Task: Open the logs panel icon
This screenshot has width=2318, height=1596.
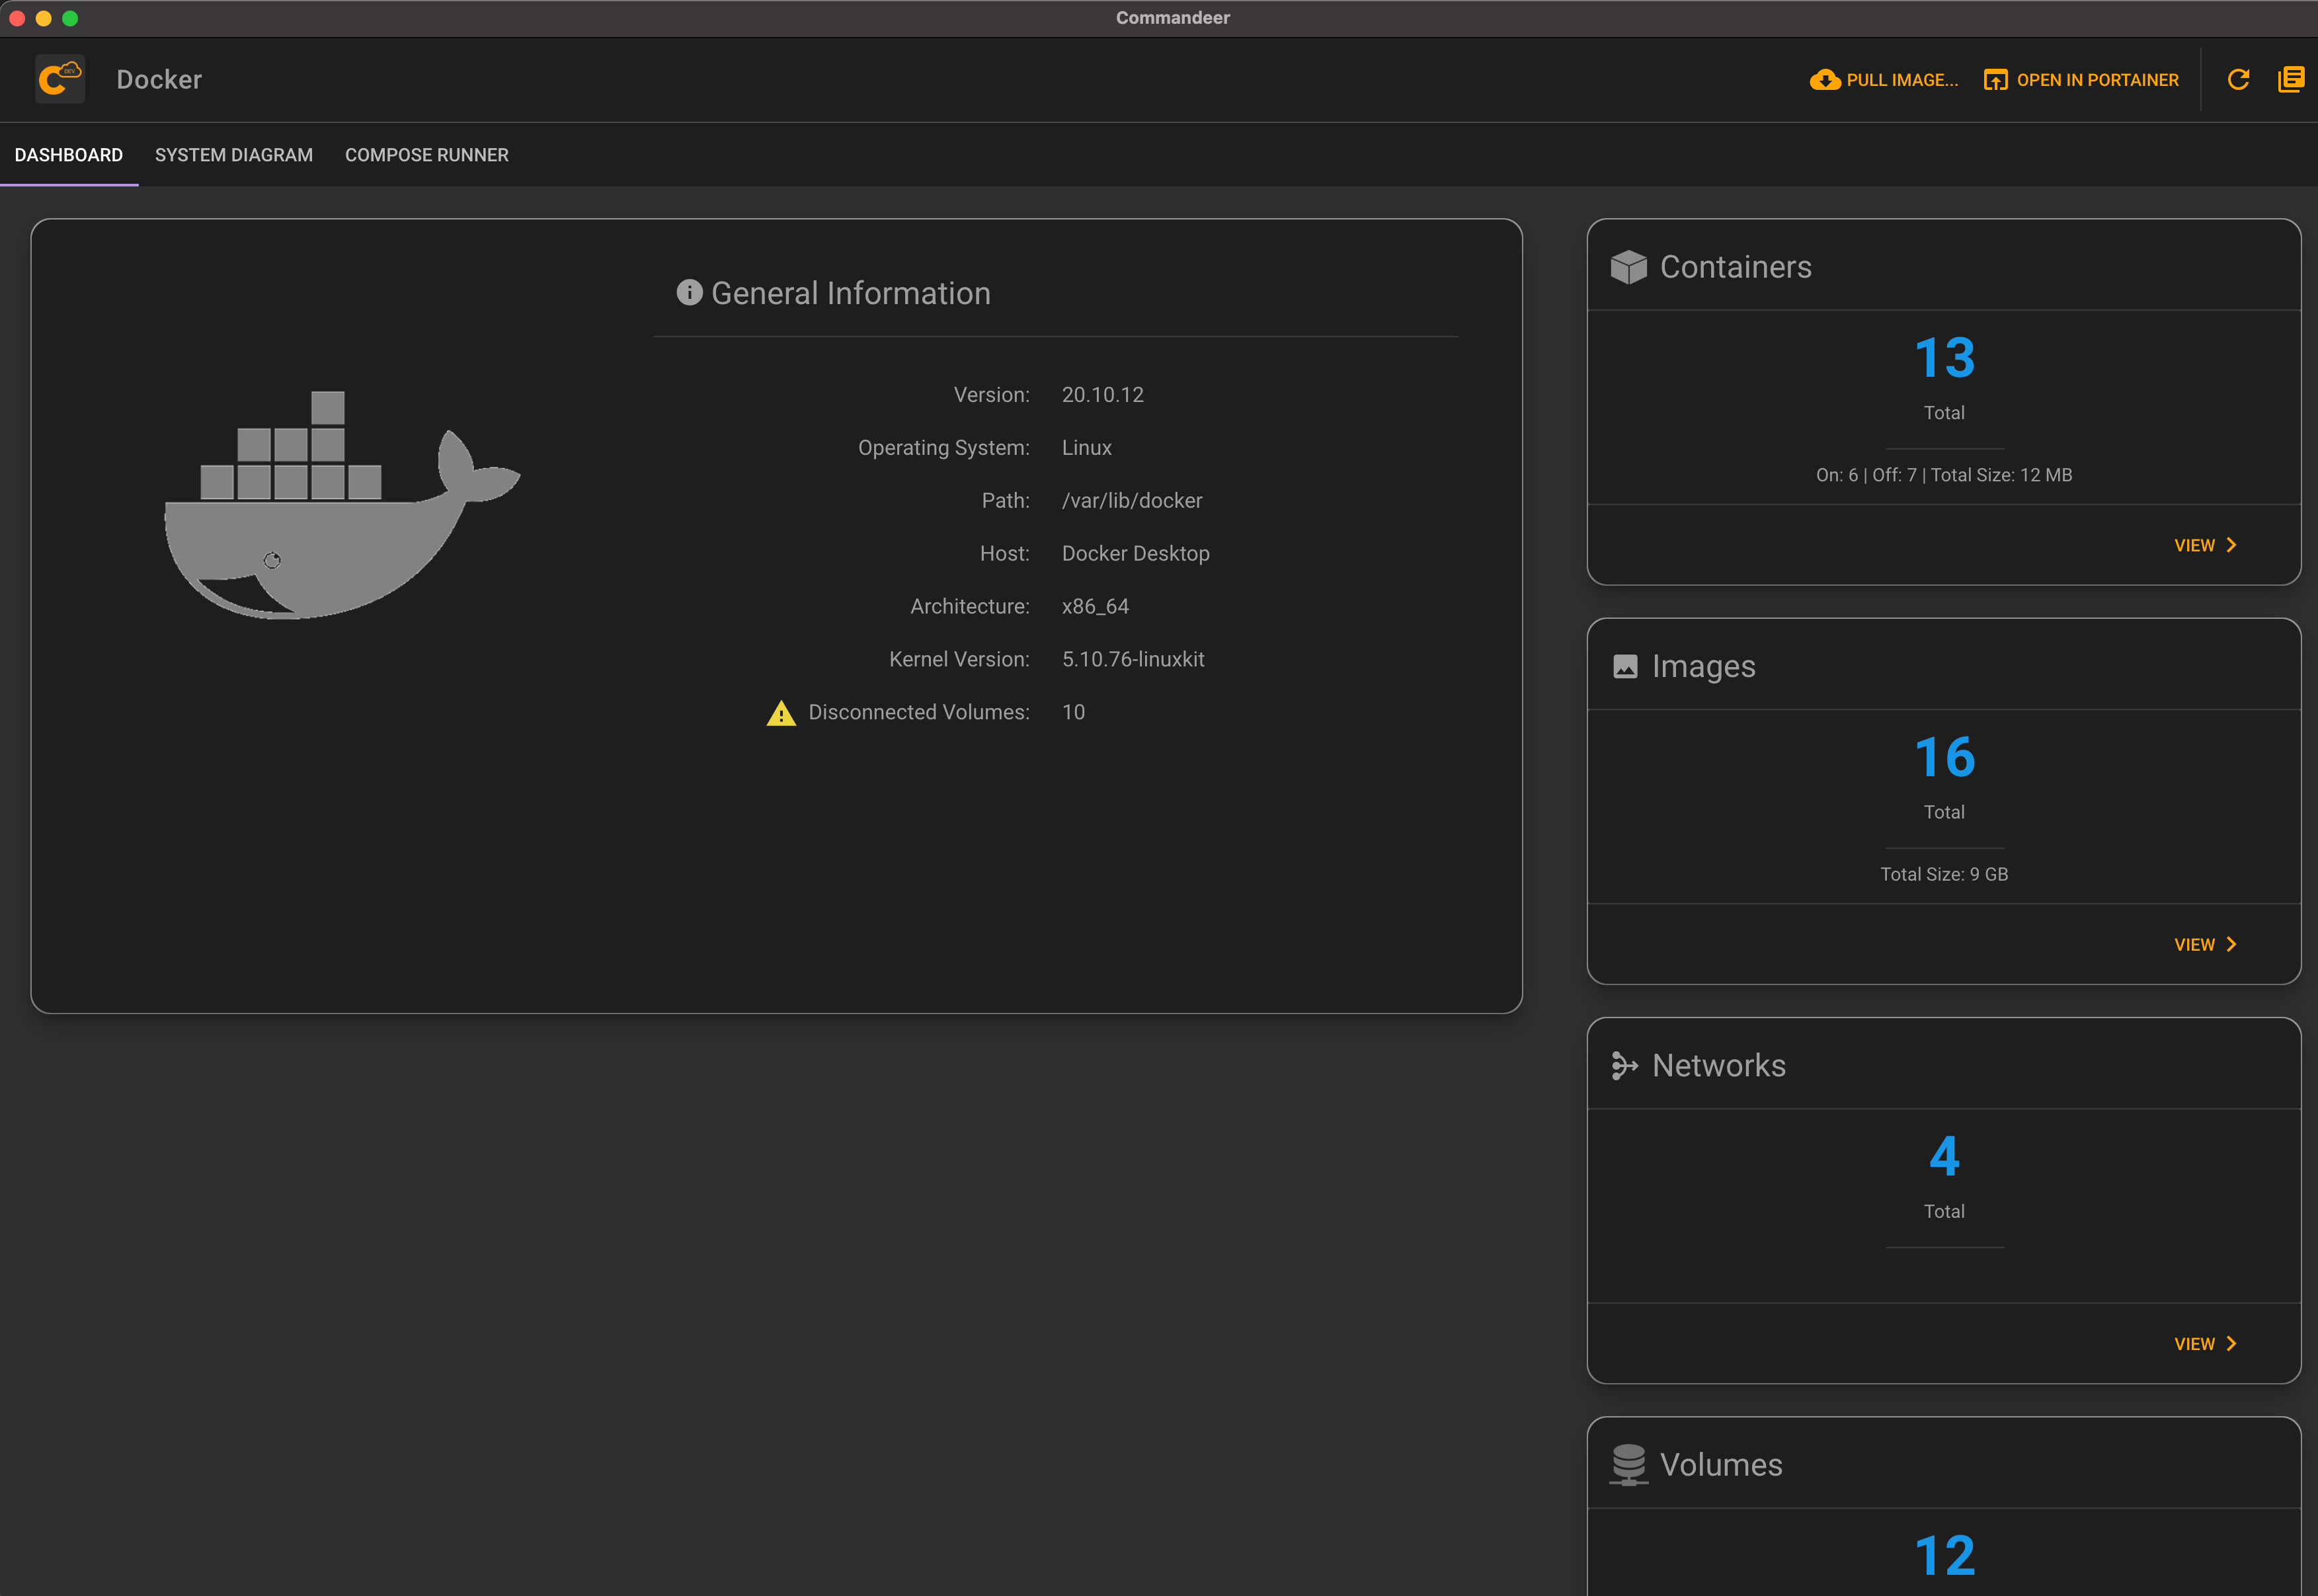Action: 2290,80
